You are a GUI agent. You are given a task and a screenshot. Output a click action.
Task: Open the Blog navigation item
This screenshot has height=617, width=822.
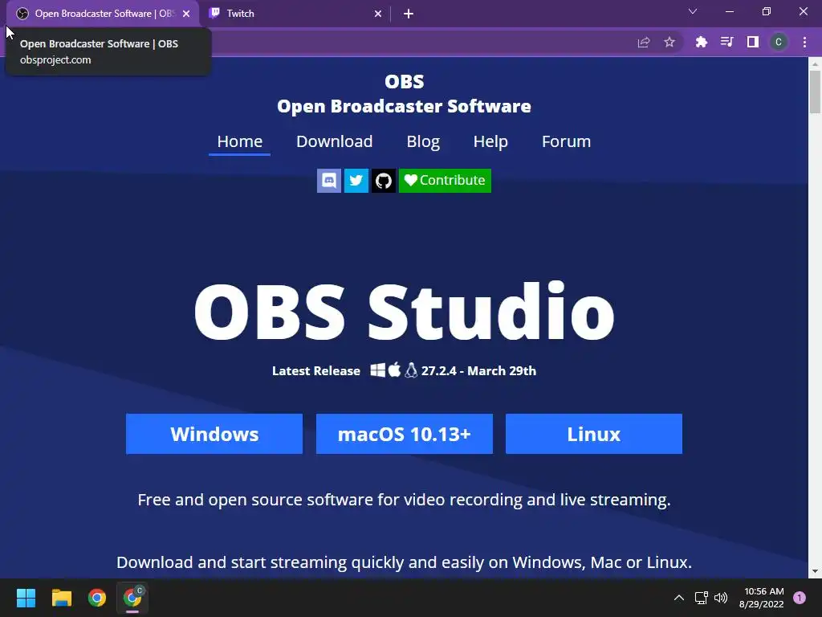click(x=423, y=141)
